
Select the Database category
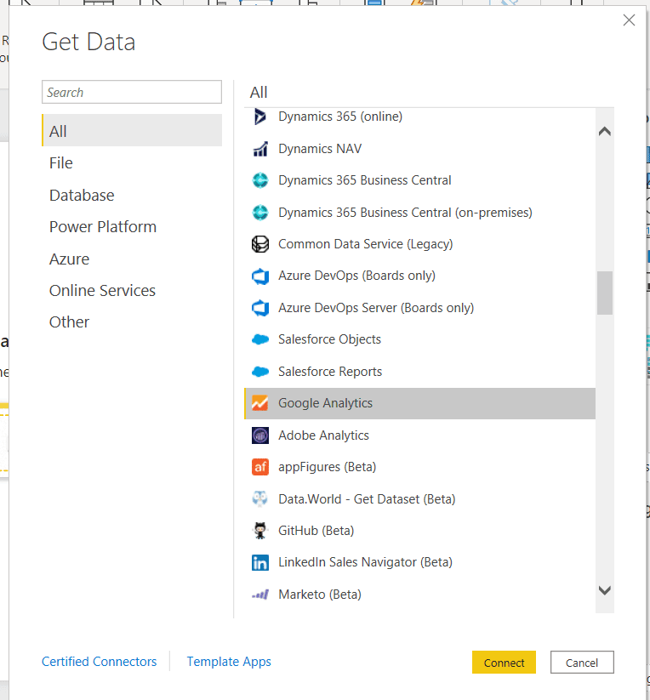(82, 195)
